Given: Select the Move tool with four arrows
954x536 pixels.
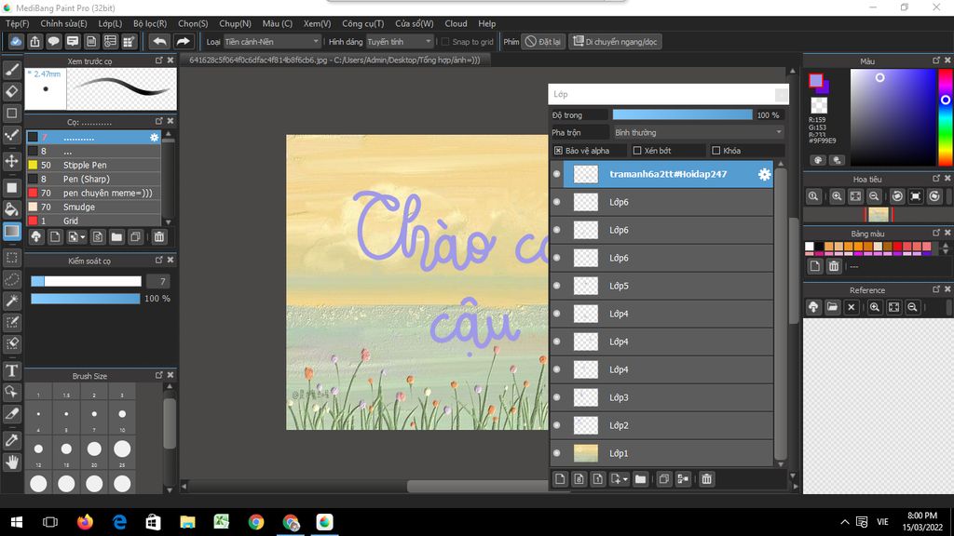Looking at the screenshot, I should (x=11, y=161).
